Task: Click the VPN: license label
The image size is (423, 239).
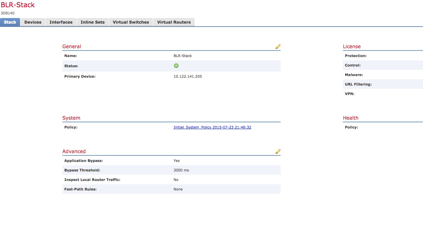Action: click(350, 94)
